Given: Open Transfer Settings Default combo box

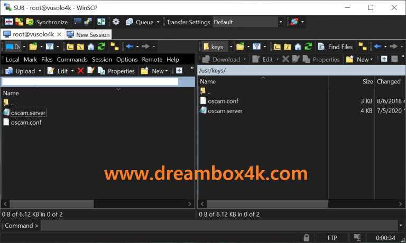Looking at the screenshot, I should pos(248,22).
